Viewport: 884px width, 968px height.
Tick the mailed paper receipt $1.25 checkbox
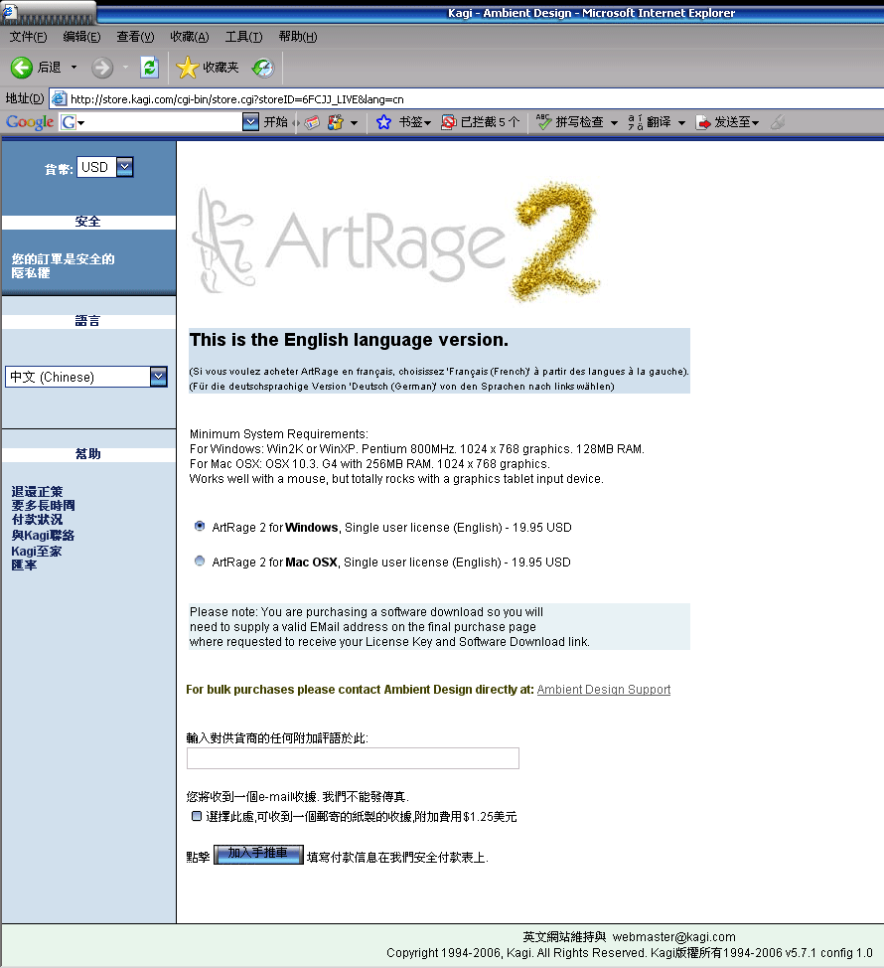[x=197, y=816]
